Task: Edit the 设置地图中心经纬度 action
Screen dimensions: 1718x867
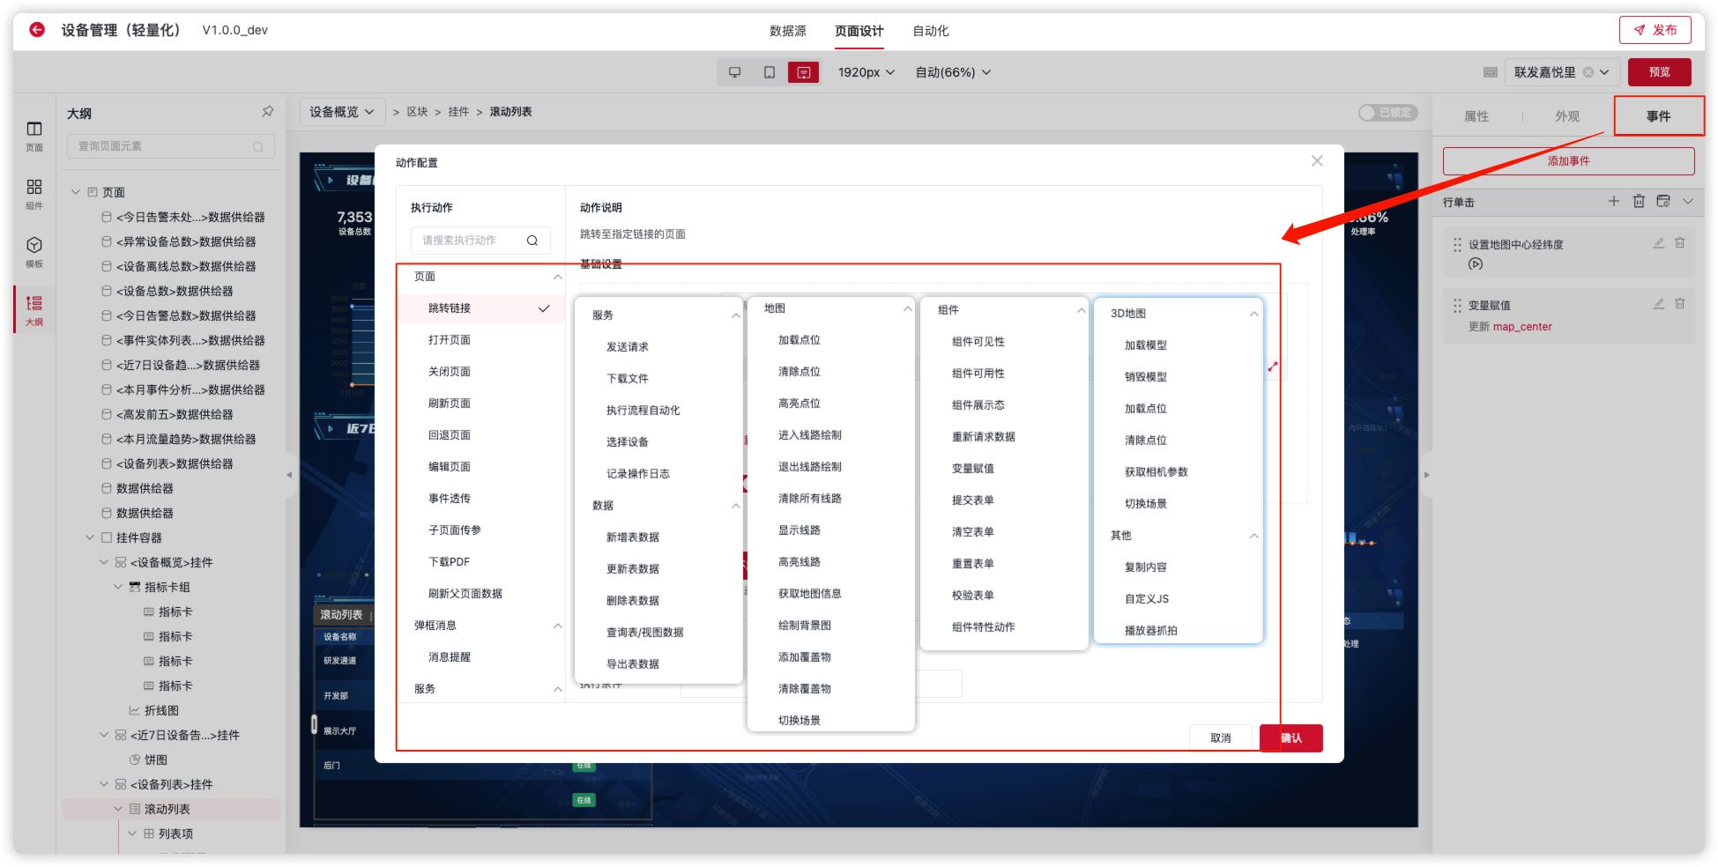Action: 1658,243
